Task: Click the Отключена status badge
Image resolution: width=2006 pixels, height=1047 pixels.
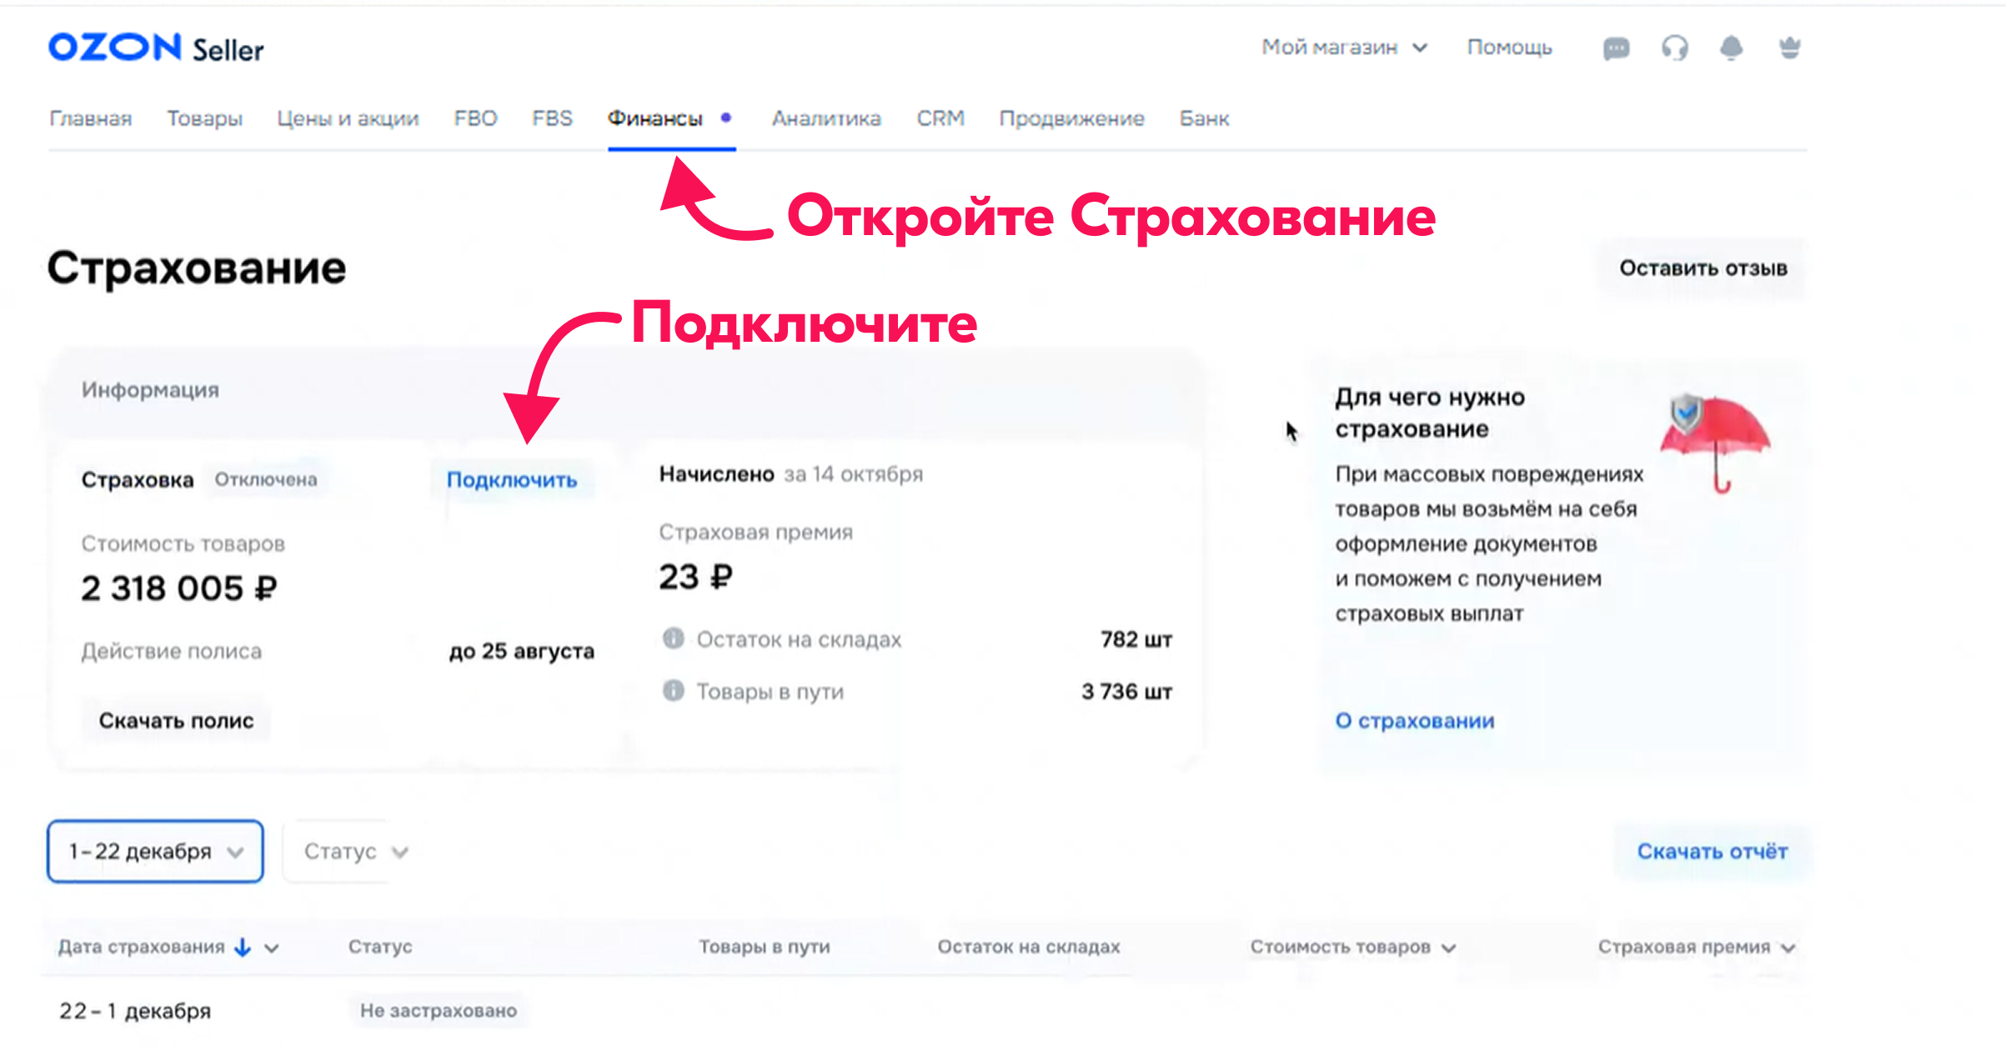Action: (x=266, y=479)
